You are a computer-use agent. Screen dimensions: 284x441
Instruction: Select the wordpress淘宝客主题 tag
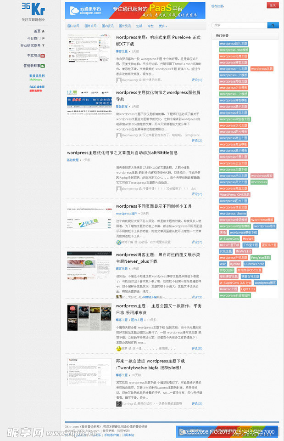(x=235, y=119)
